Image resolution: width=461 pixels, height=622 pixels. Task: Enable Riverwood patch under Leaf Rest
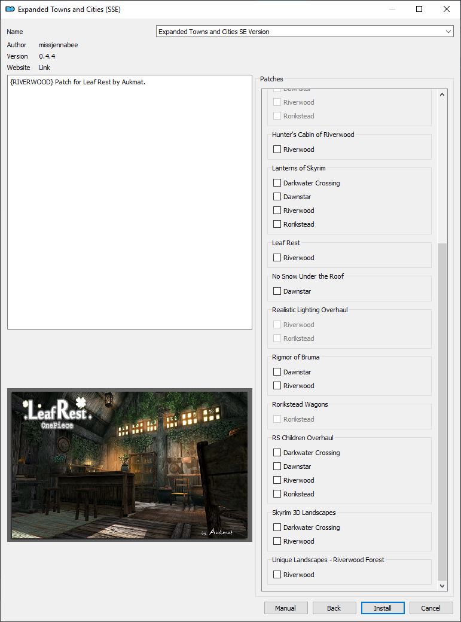click(277, 258)
